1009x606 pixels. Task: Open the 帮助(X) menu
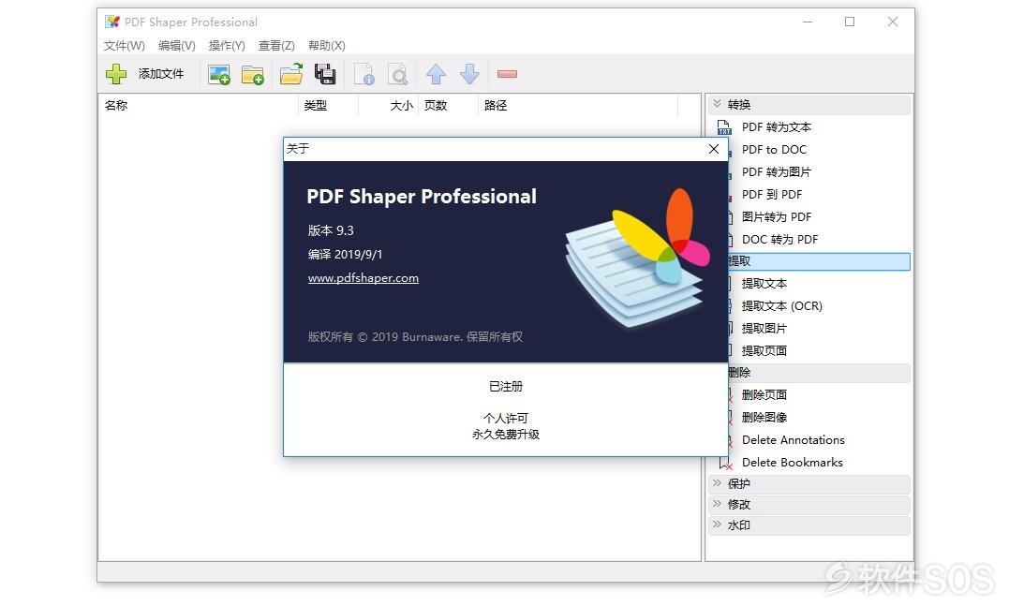pos(327,46)
